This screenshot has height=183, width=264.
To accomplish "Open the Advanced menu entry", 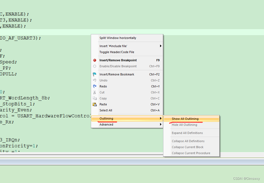I will pos(127,124).
